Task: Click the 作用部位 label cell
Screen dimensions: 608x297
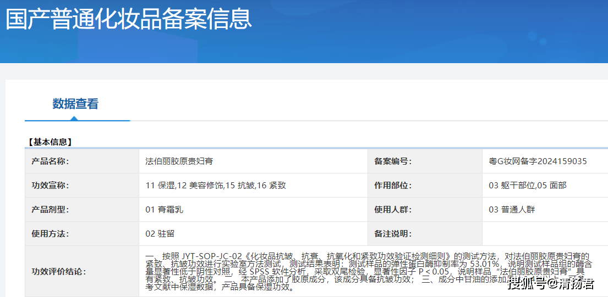Action: click(x=393, y=186)
